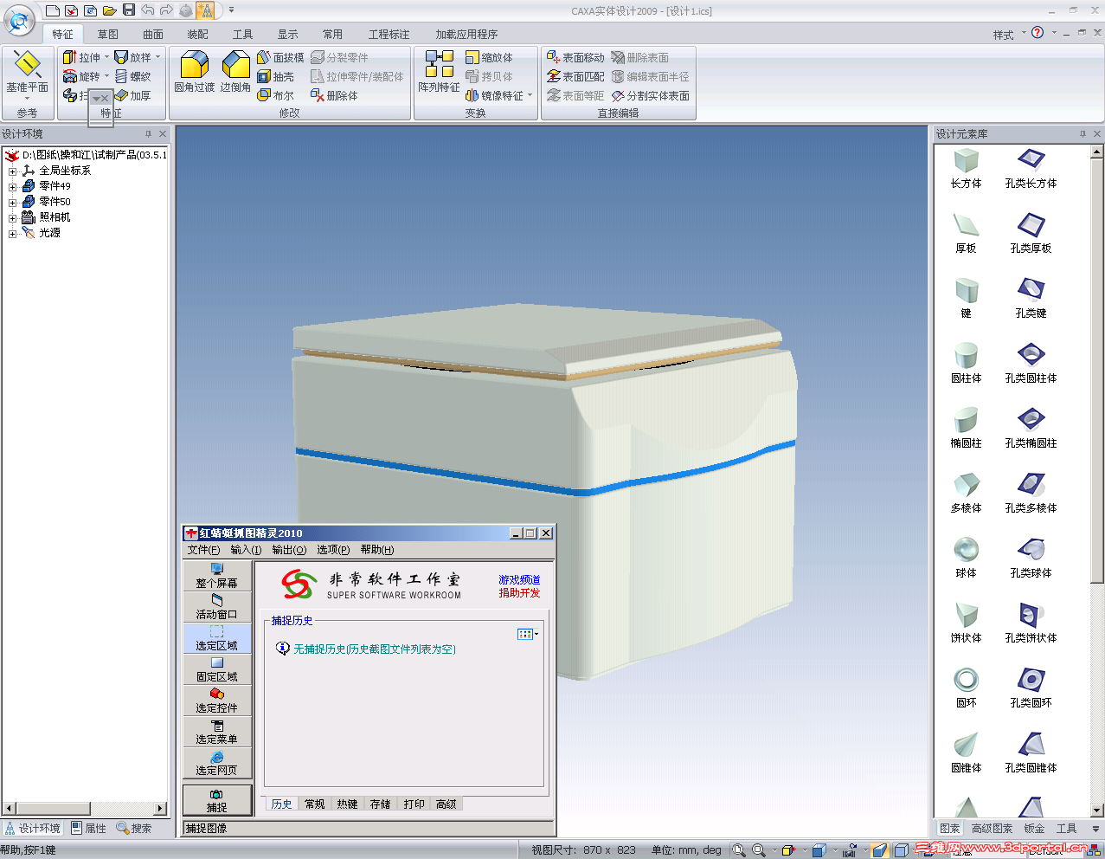1105x859 pixels.
Task: Open the 常规 tab in screenshot tool
Action: tap(314, 804)
